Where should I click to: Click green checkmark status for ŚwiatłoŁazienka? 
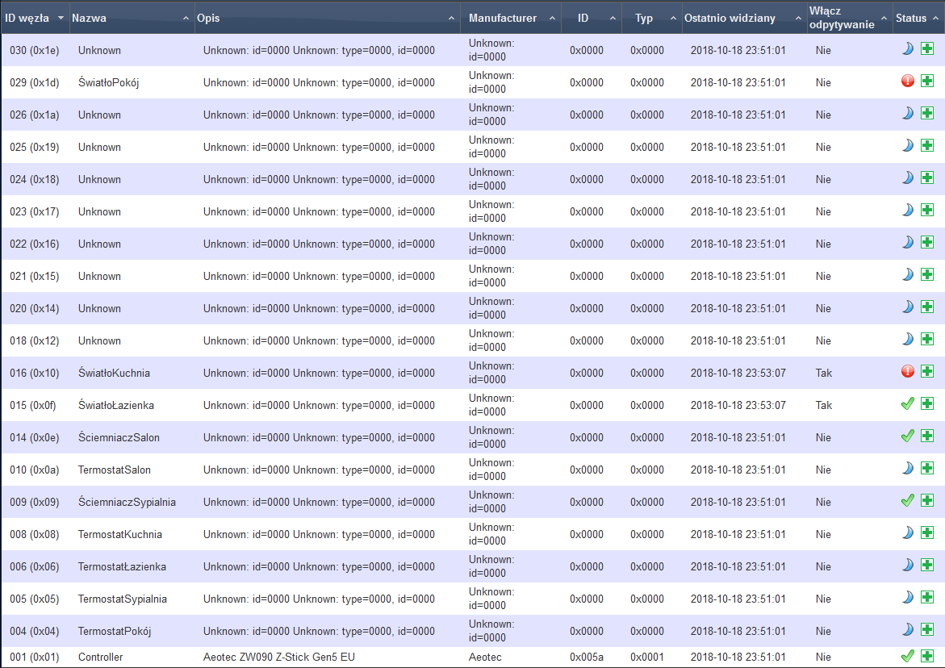(908, 403)
